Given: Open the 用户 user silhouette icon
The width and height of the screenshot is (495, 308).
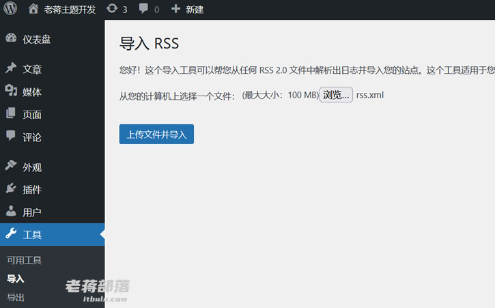Looking at the screenshot, I should click(x=11, y=211).
